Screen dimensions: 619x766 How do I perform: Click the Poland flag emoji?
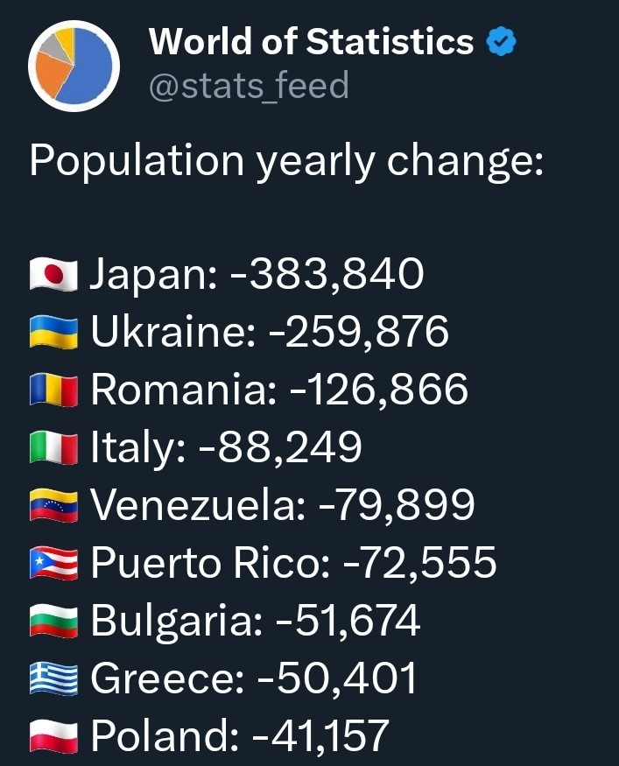[x=53, y=737]
